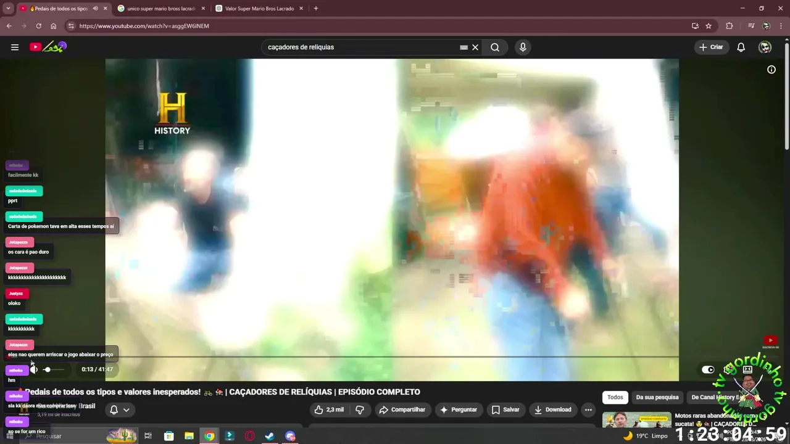Viewport: 790px width, 444px height.
Task: Expand subscription notification bell dropdown
Action: coord(120,409)
